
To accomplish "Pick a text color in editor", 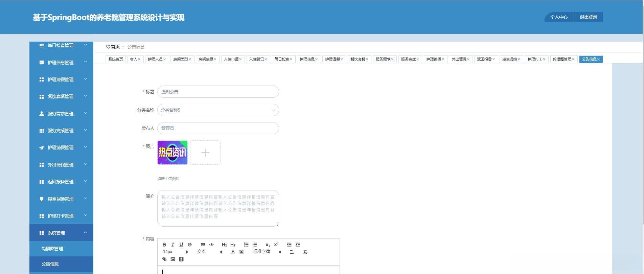I will (233, 252).
